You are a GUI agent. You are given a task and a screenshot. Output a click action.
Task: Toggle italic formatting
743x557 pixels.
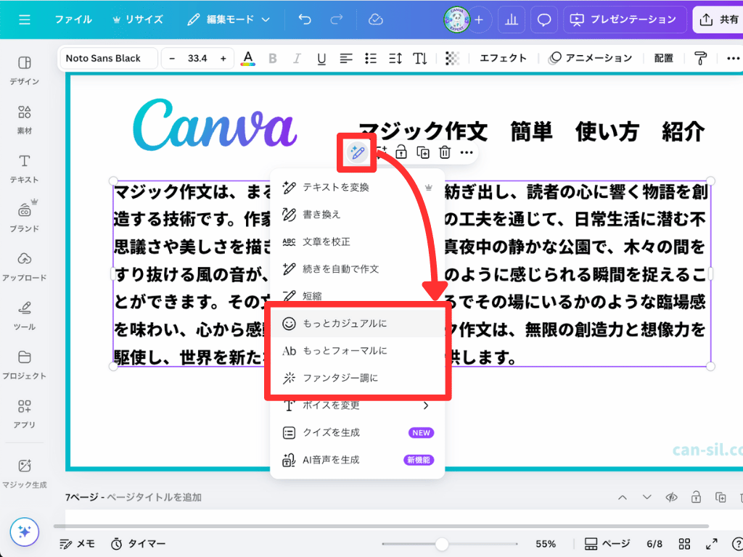click(297, 58)
